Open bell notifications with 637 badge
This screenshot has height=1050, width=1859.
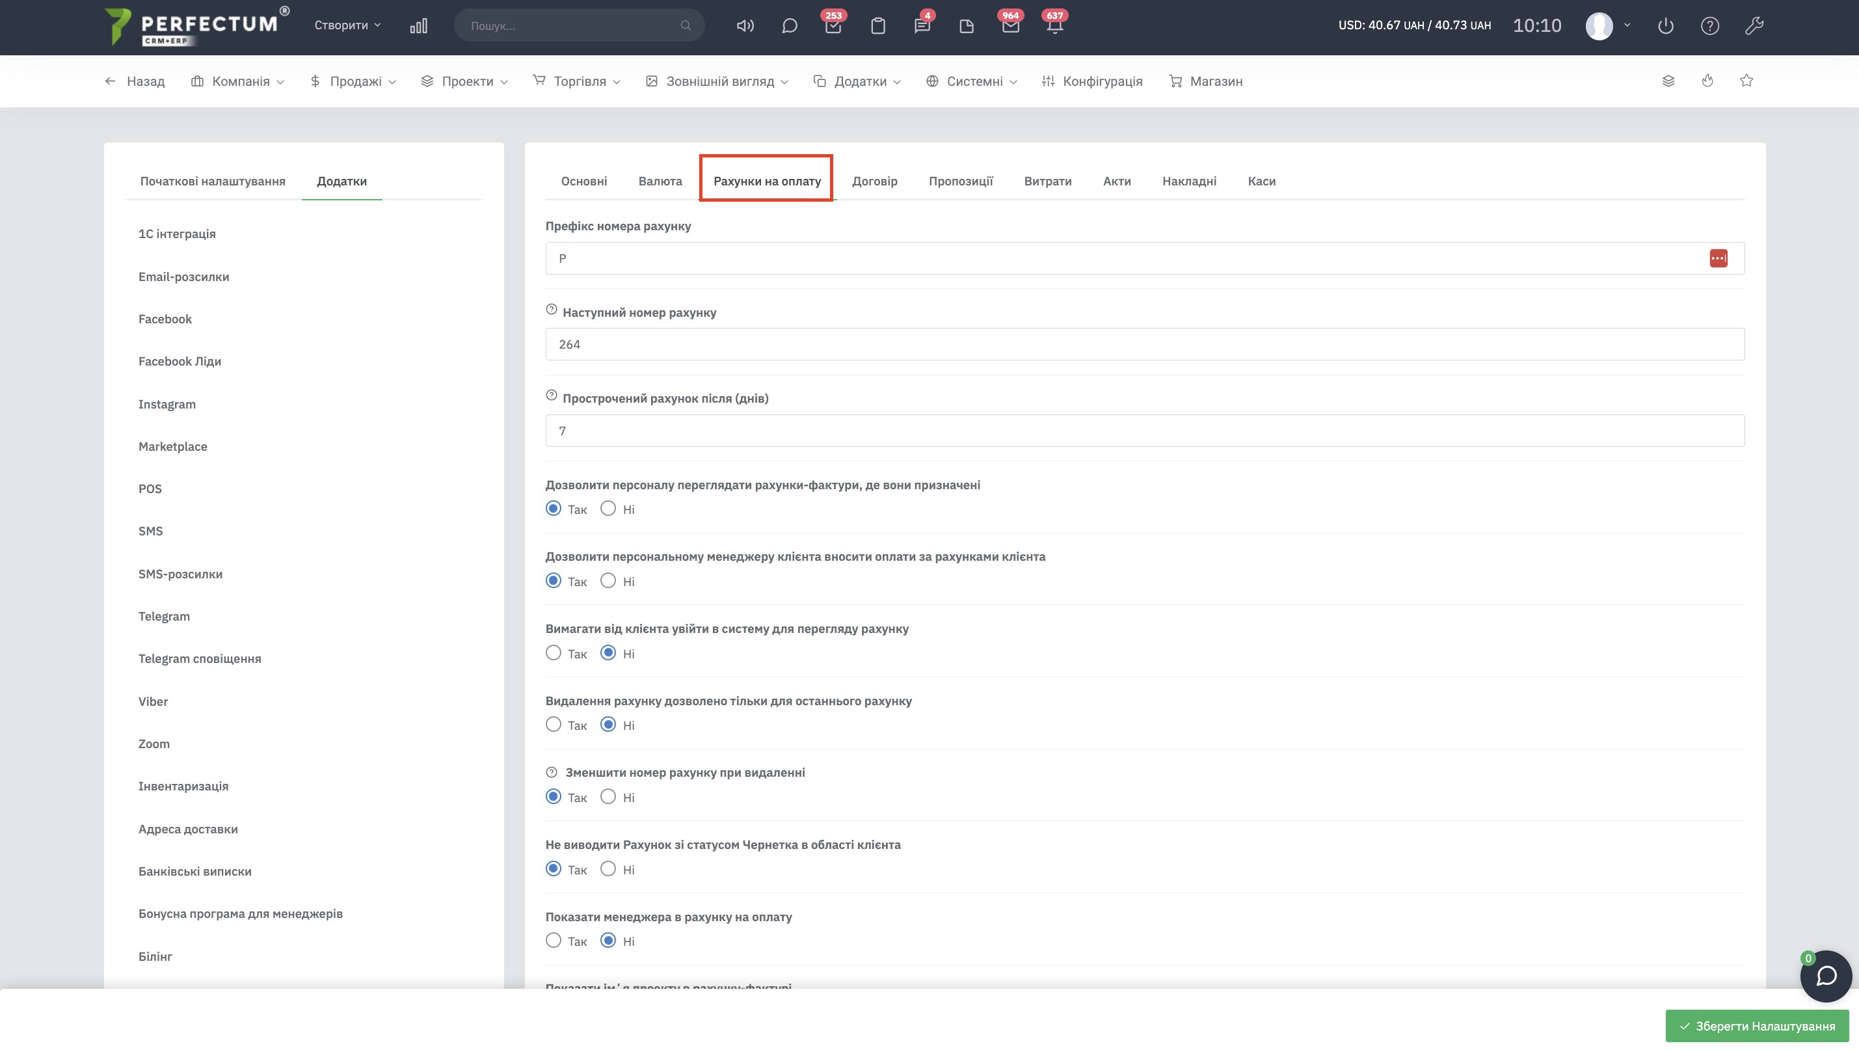point(1054,26)
